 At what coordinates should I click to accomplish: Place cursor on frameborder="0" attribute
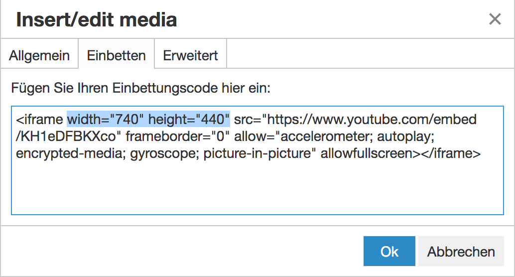[177, 137]
